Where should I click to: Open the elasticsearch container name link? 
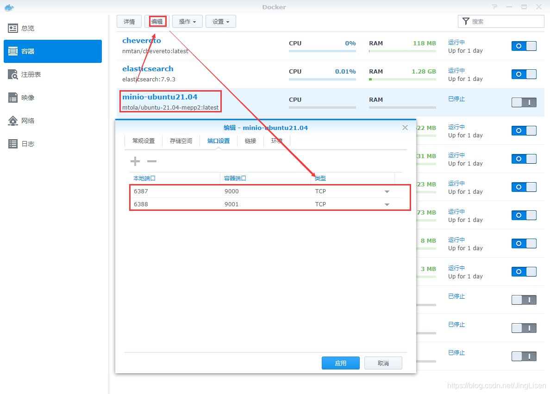point(148,68)
